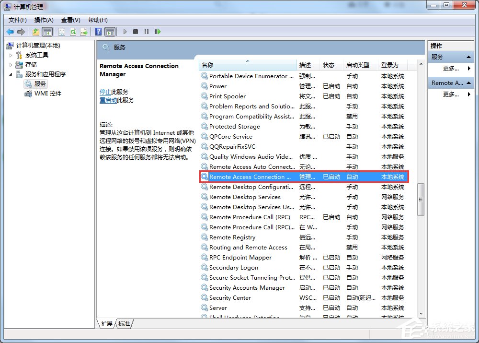Expand the 系统工具 tree node

11,55
